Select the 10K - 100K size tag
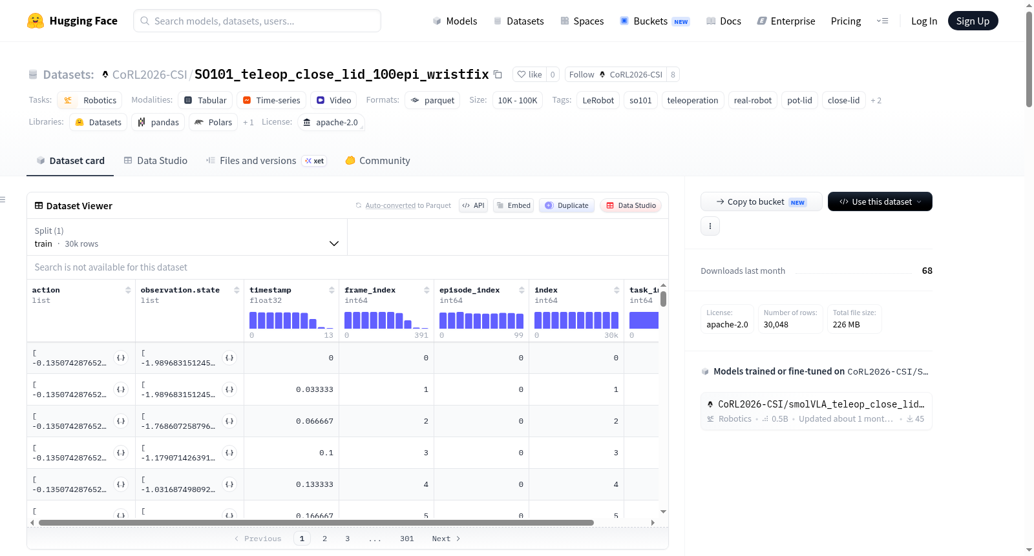The image size is (1034, 556). (x=518, y=100)
